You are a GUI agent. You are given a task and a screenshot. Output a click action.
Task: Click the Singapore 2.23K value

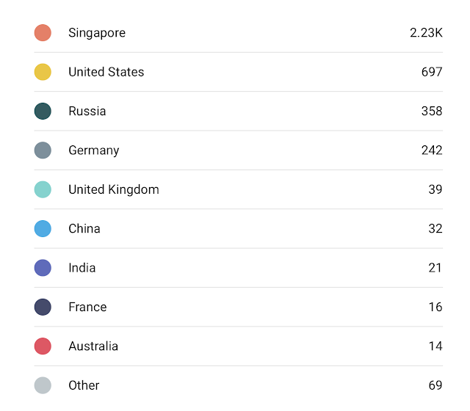(426, 33)
